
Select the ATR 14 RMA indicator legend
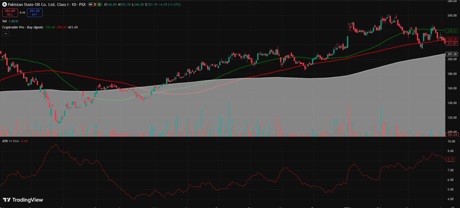pos(11,141)
